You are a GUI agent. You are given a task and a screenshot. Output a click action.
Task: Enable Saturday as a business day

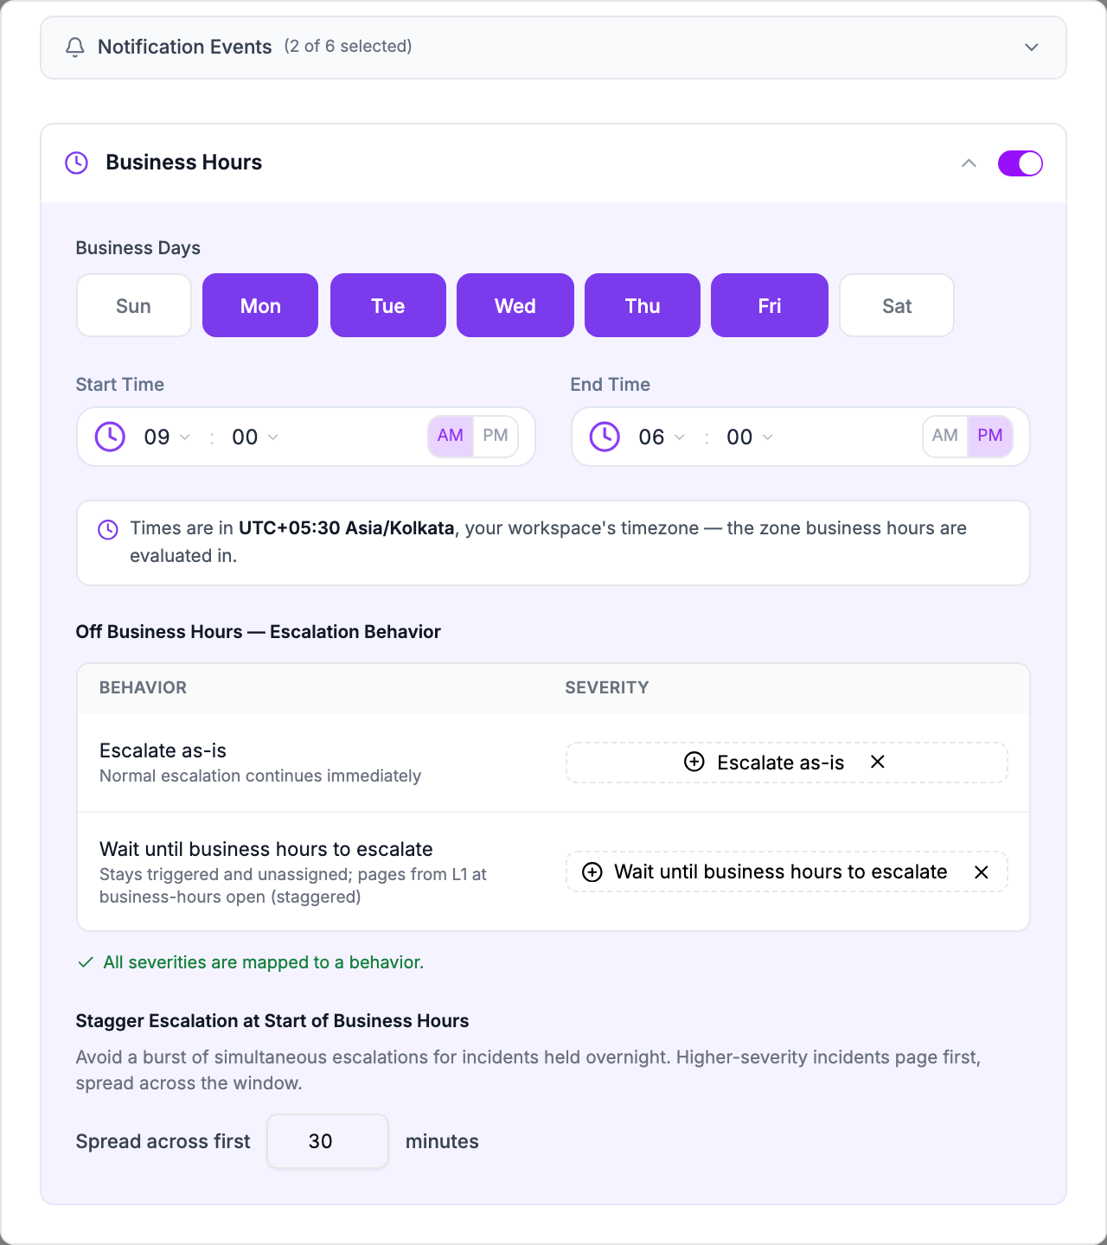pos(897,305)
